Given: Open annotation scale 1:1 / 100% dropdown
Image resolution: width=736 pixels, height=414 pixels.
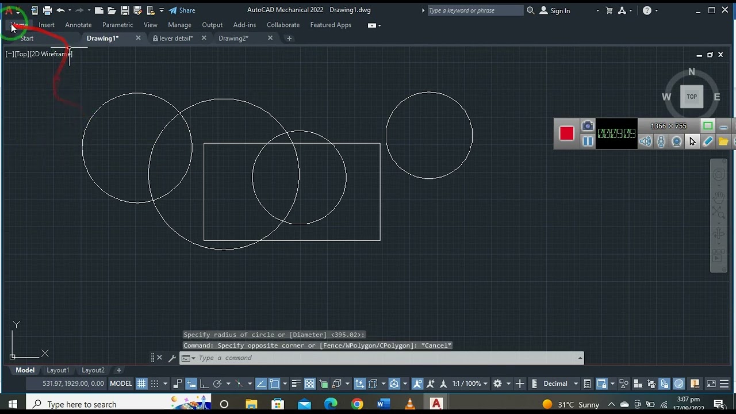Looking at the screenshot, I should 470,384.
